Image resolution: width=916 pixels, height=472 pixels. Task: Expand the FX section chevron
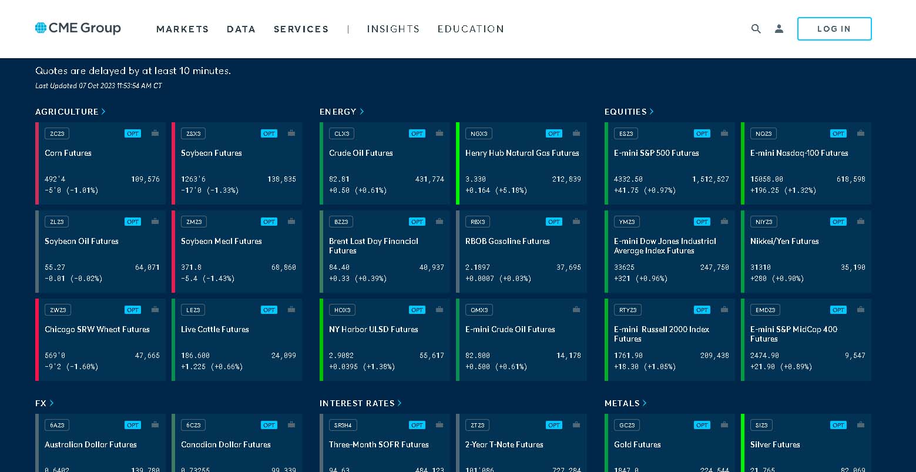point(52,403)
